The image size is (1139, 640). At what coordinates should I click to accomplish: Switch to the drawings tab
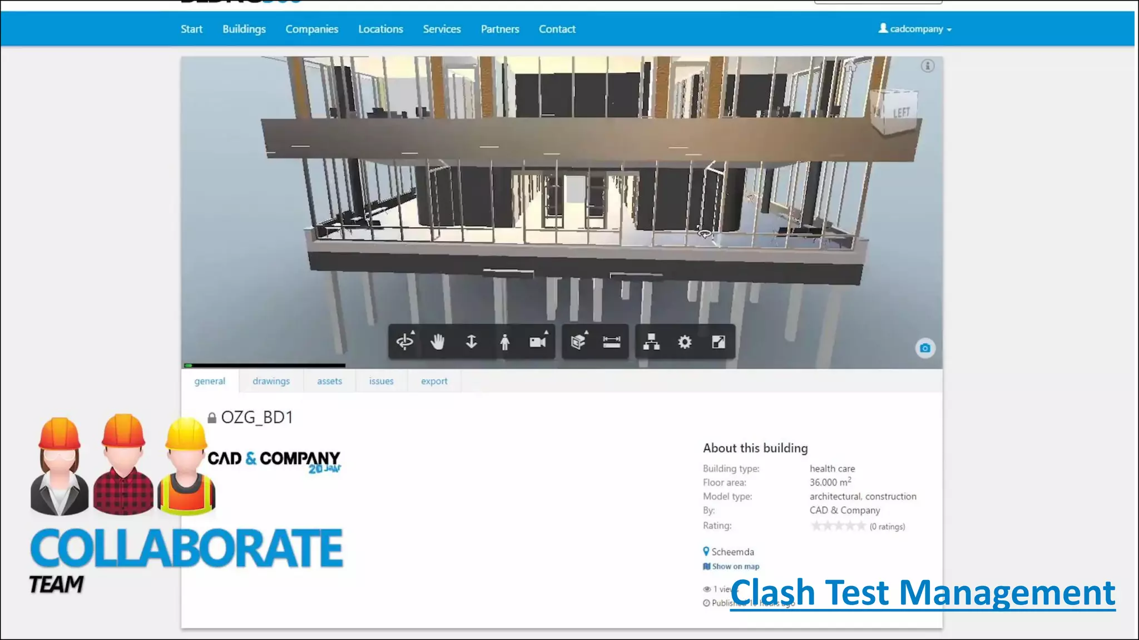pos(271,381)
